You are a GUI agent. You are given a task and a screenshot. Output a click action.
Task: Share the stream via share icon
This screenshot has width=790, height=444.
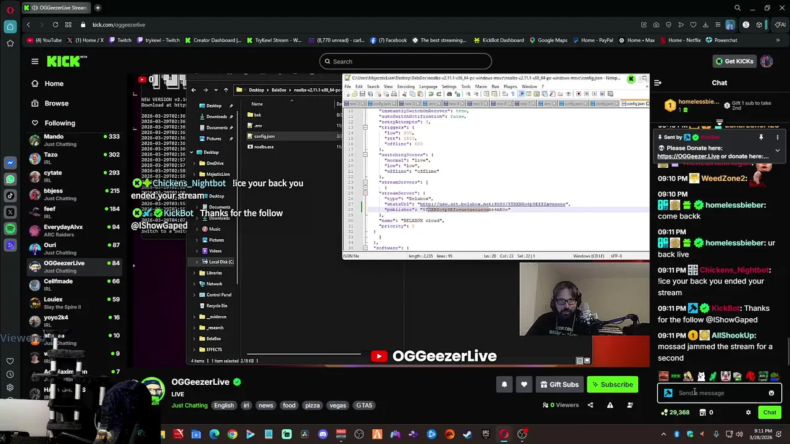(x=590, y=405)
